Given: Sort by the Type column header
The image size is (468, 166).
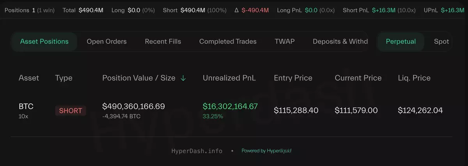Looking at the screenshot, I should [64, 78].
